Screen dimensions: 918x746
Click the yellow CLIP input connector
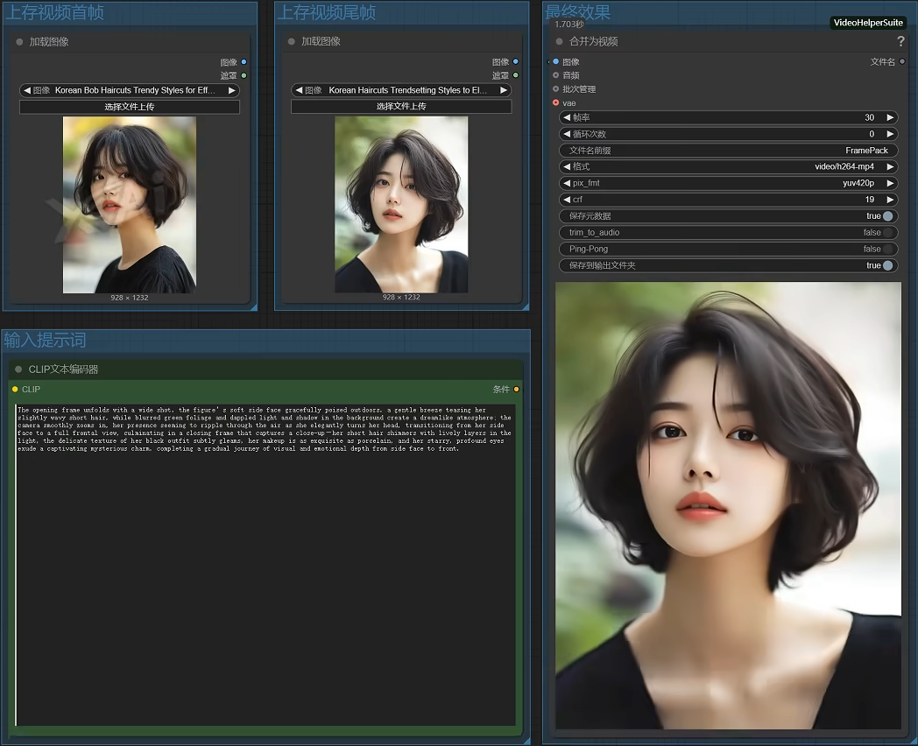coord(15,390)
